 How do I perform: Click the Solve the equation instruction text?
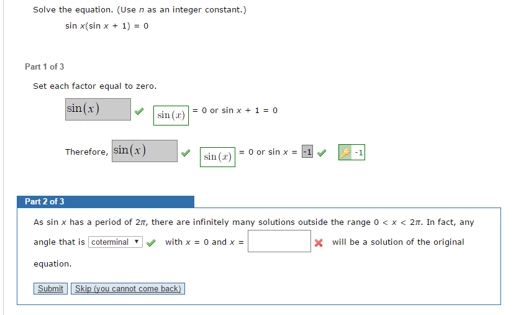click(x=140, y=10)
